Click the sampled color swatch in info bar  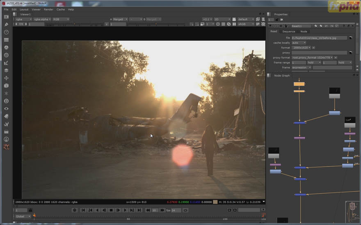click(x=215, y=202)
